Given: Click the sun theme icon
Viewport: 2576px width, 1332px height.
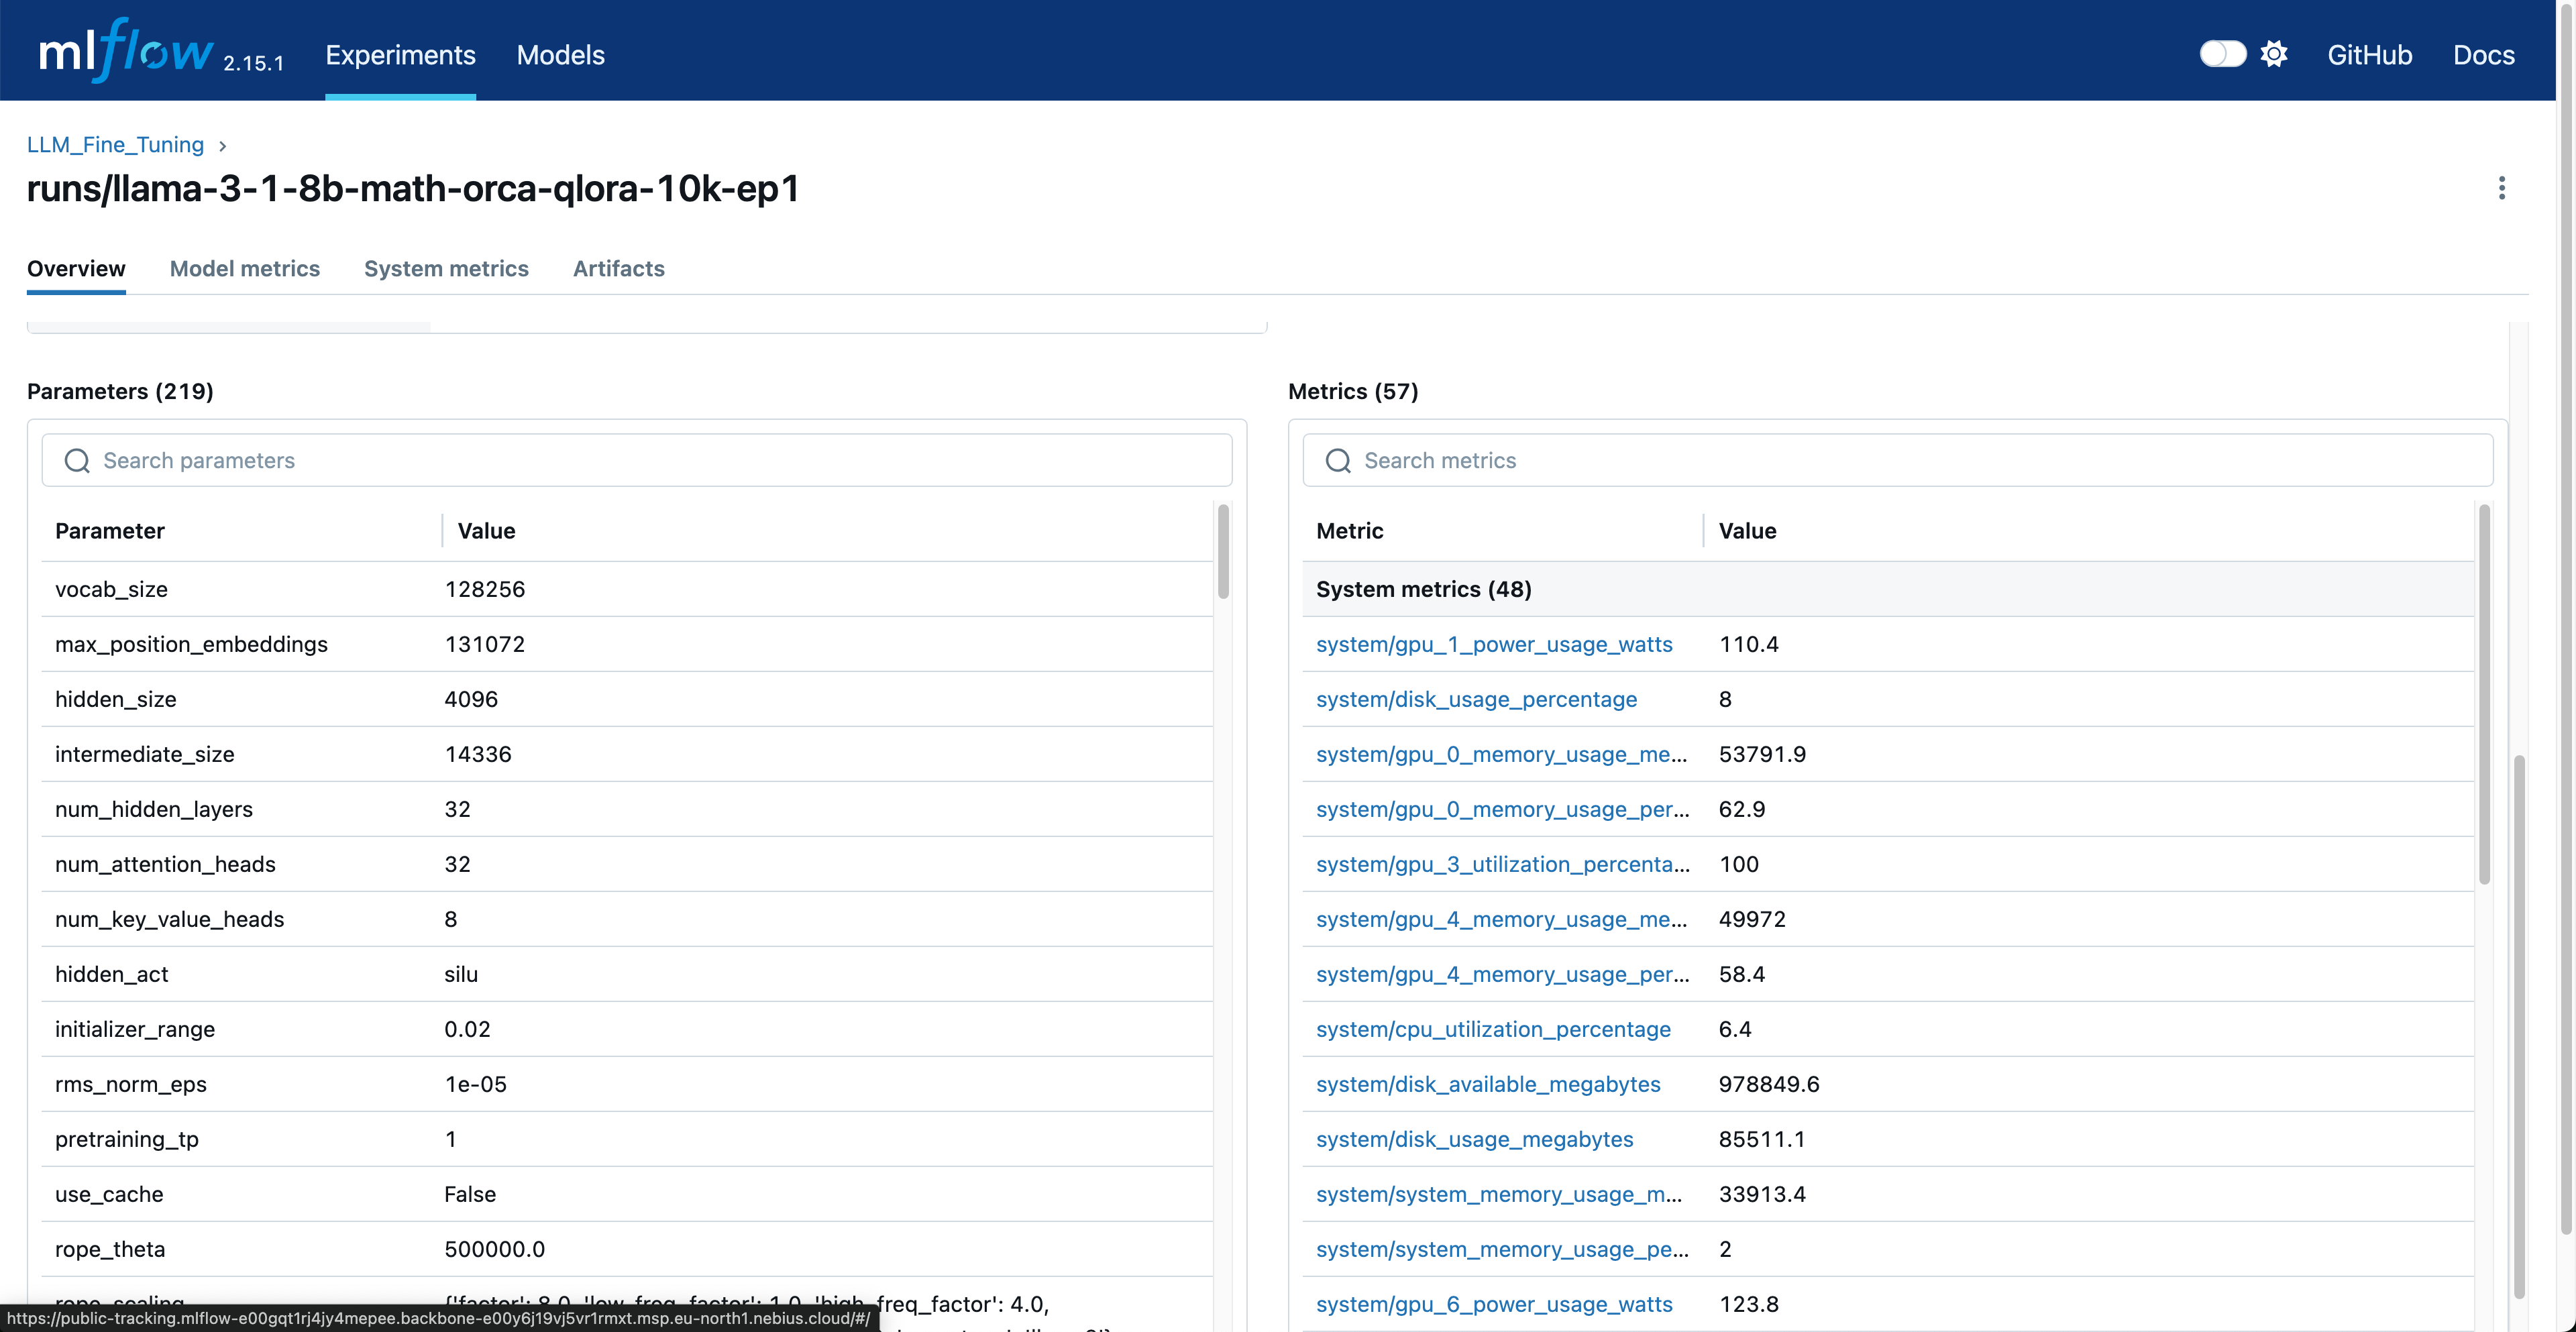Looking at the screenshot, I should coord(2274,54).
